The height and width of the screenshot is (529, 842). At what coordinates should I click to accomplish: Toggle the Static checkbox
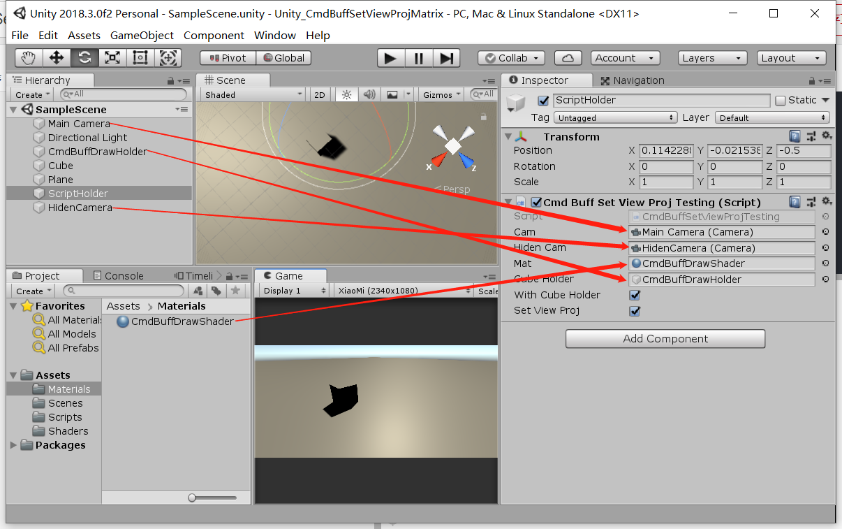click(781, 101)
